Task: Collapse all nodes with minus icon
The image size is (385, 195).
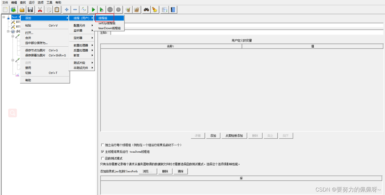Action: coord(75,10)
